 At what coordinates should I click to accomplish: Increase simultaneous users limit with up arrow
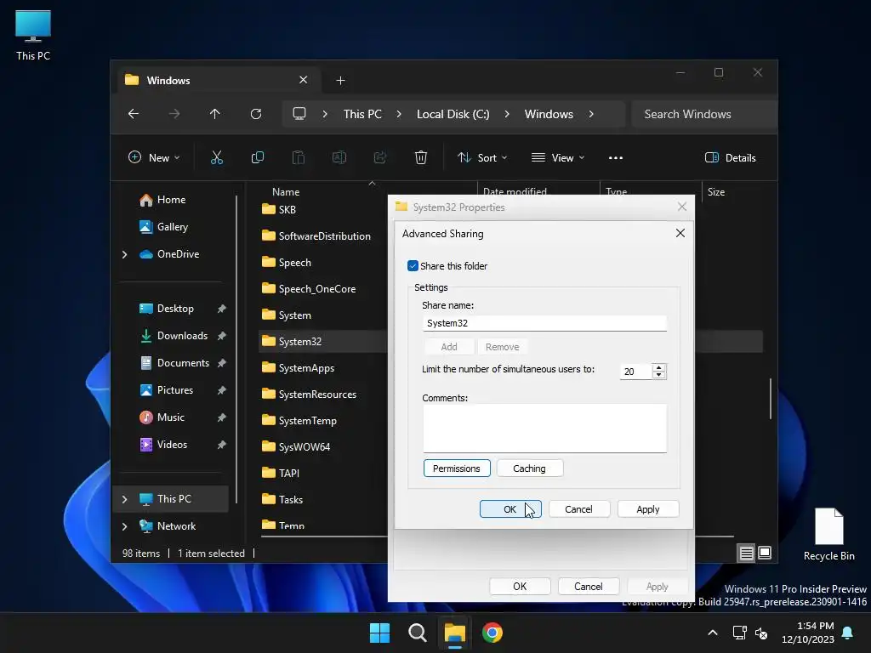point(659,367)
